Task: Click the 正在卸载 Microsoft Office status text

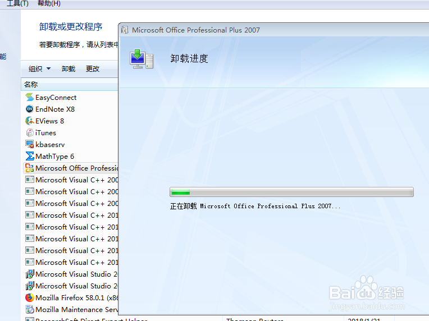Action: click(255, 206)
